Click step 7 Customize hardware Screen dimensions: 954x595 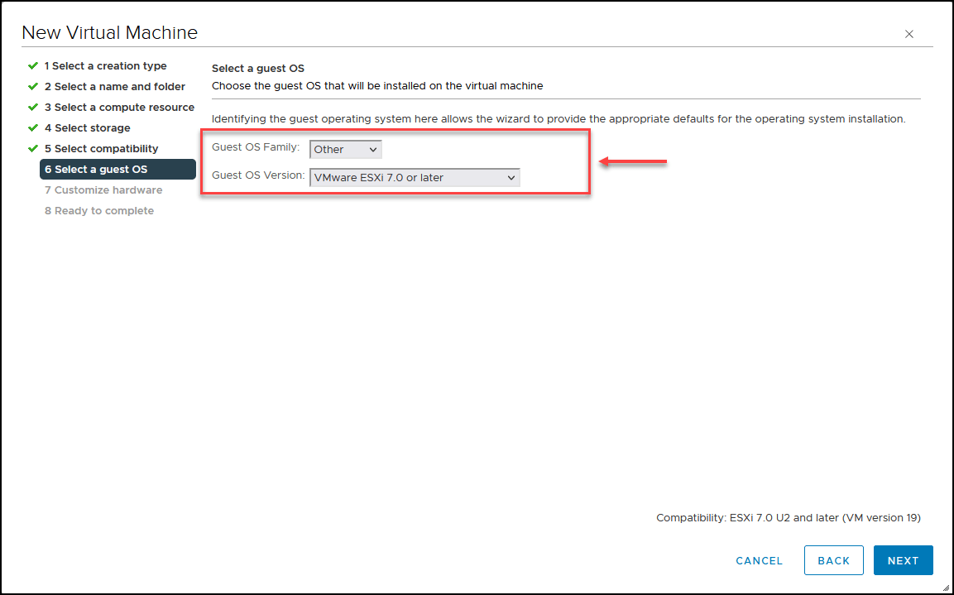103,190
